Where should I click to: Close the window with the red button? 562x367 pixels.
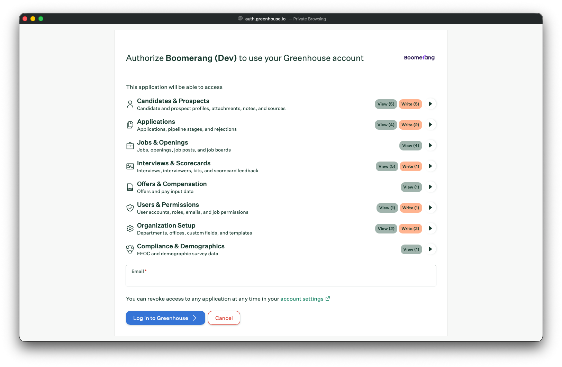coord(25,19)
